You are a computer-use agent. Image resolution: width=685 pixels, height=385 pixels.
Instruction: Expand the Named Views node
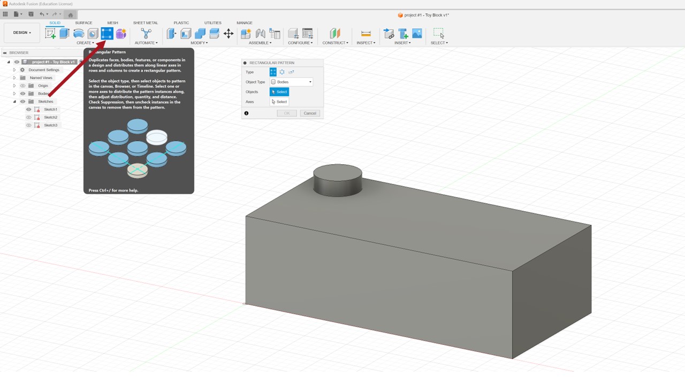14,78
